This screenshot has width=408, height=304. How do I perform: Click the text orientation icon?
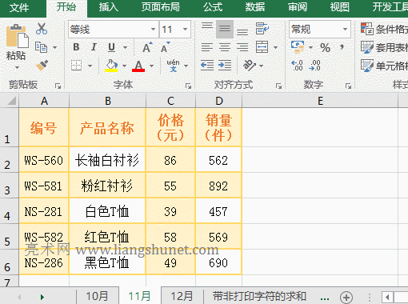pos(250,66)
